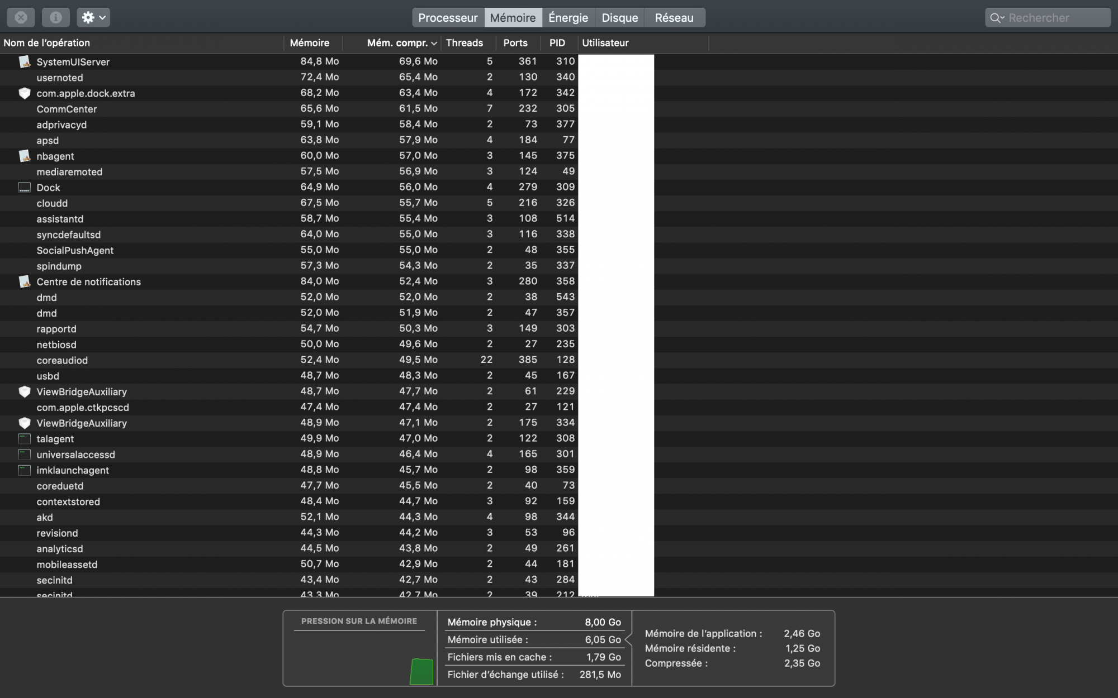The height and width of the screenshot is (698, 1118).
Task: Click Mémoire de l'application 2,46 Go value
Action: pos(802,633)
